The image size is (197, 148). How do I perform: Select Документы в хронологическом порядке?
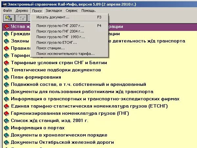click(59, 135)
